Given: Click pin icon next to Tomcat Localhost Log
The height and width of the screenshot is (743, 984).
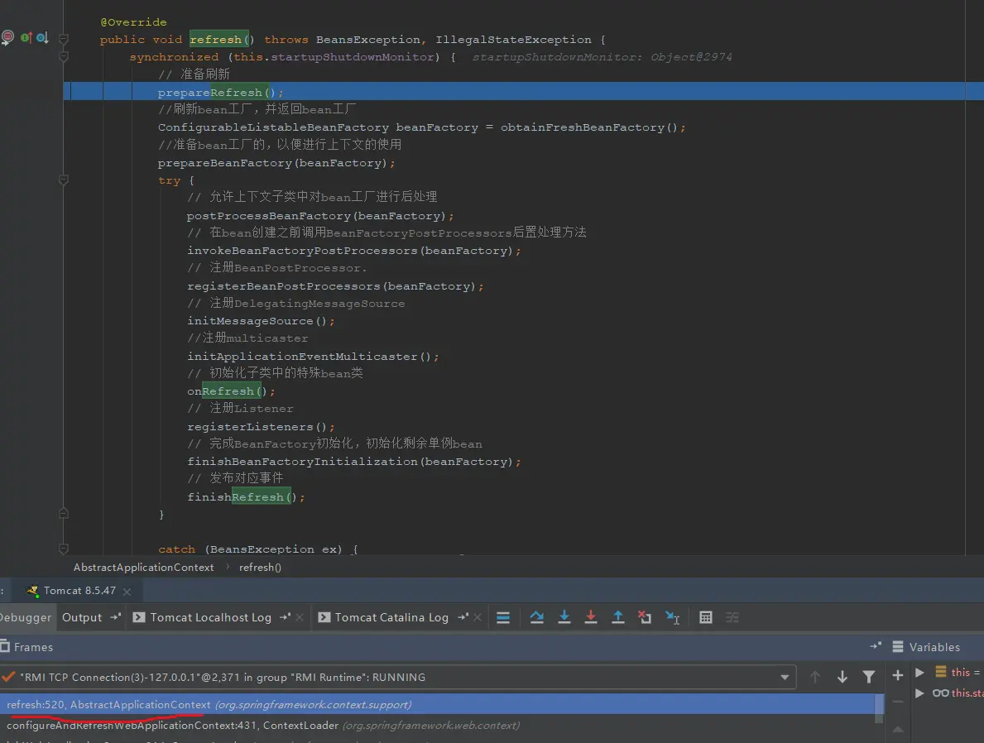Looking at the screenshot, I should click(x=285, y=617).
